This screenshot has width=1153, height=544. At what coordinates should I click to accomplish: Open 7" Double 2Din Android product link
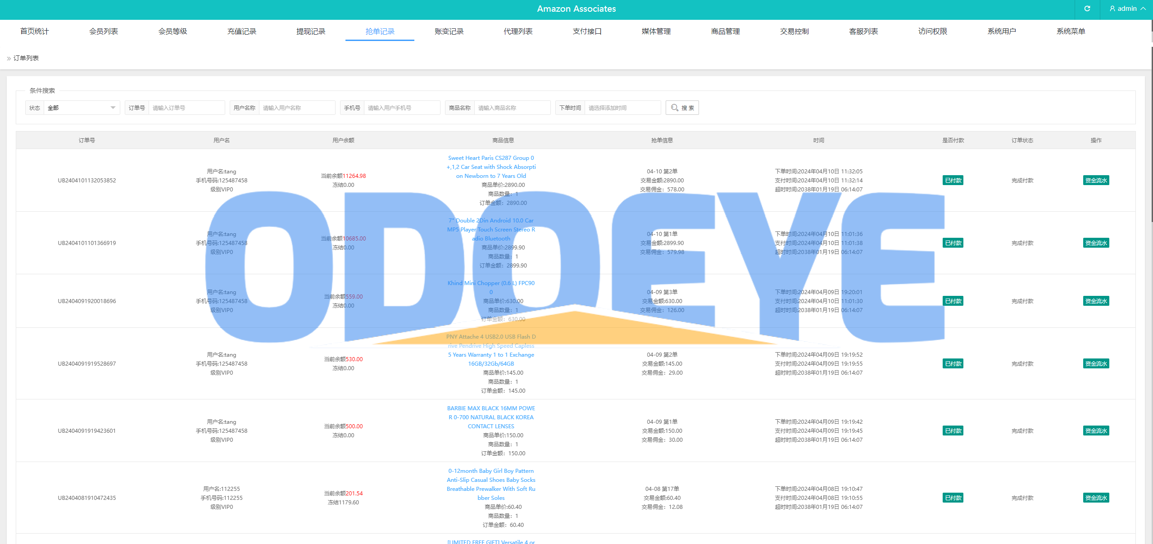(x=491, y=230)
